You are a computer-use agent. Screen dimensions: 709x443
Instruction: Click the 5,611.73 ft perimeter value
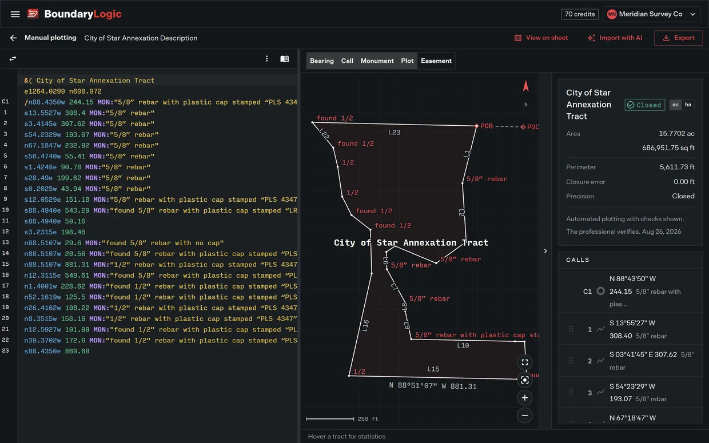click(x=677, y=167)
